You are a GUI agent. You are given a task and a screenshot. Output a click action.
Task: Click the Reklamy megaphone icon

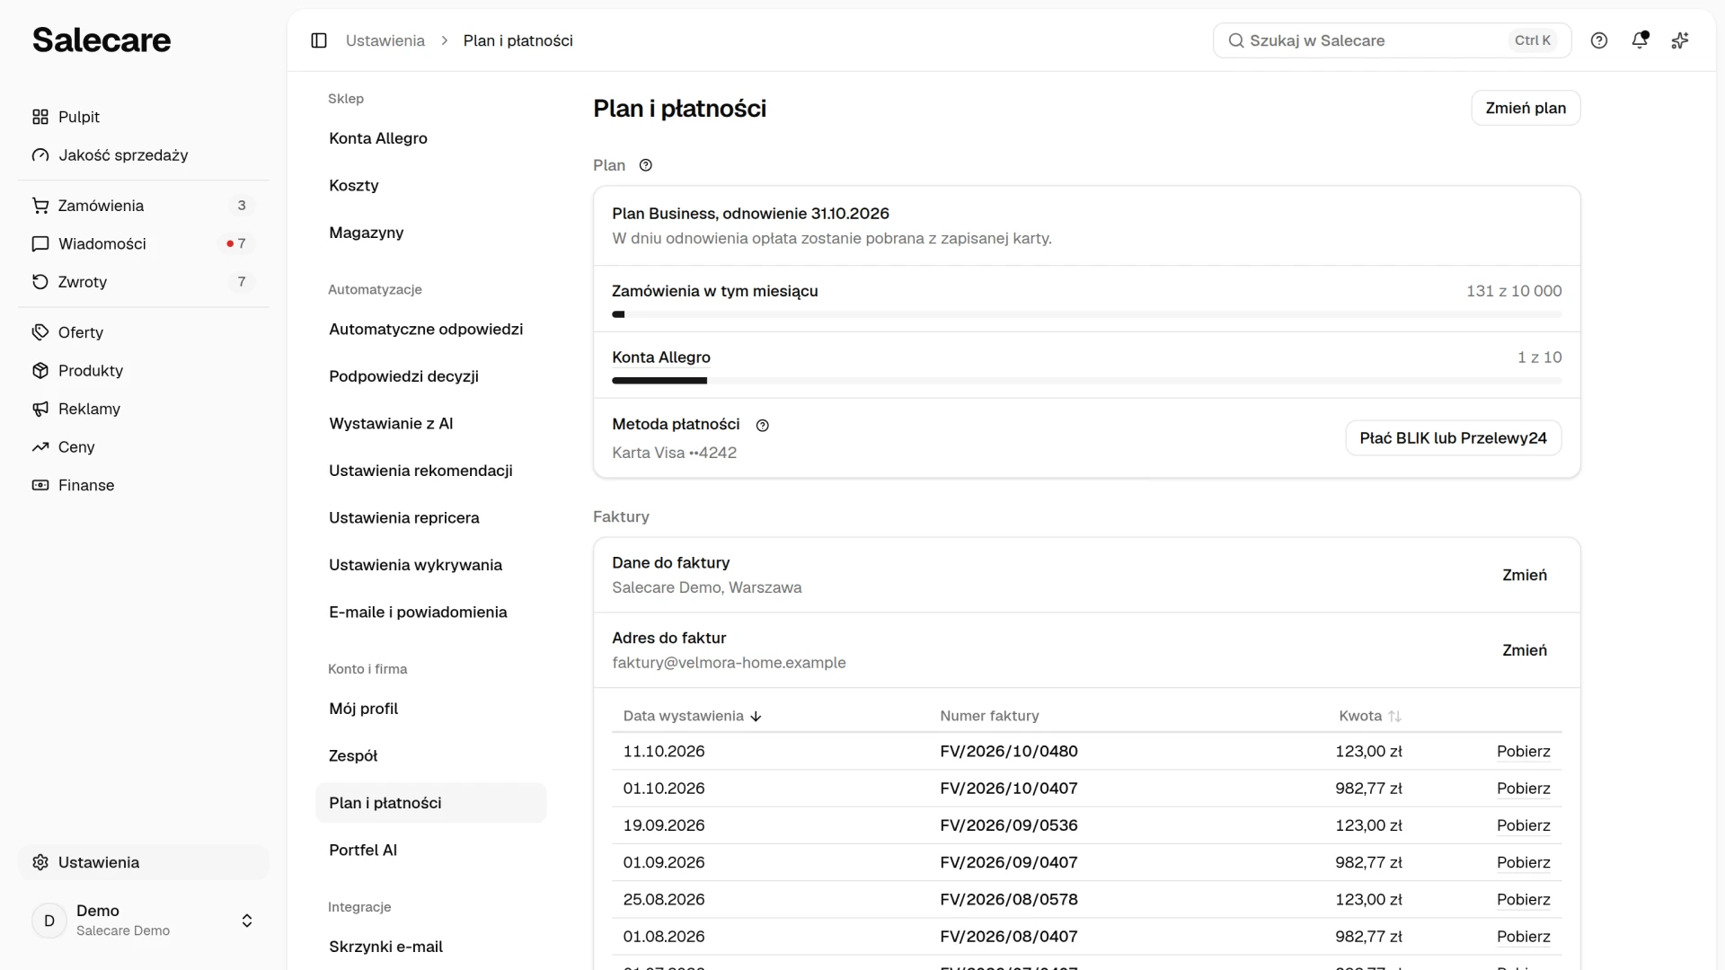[40, 409]
